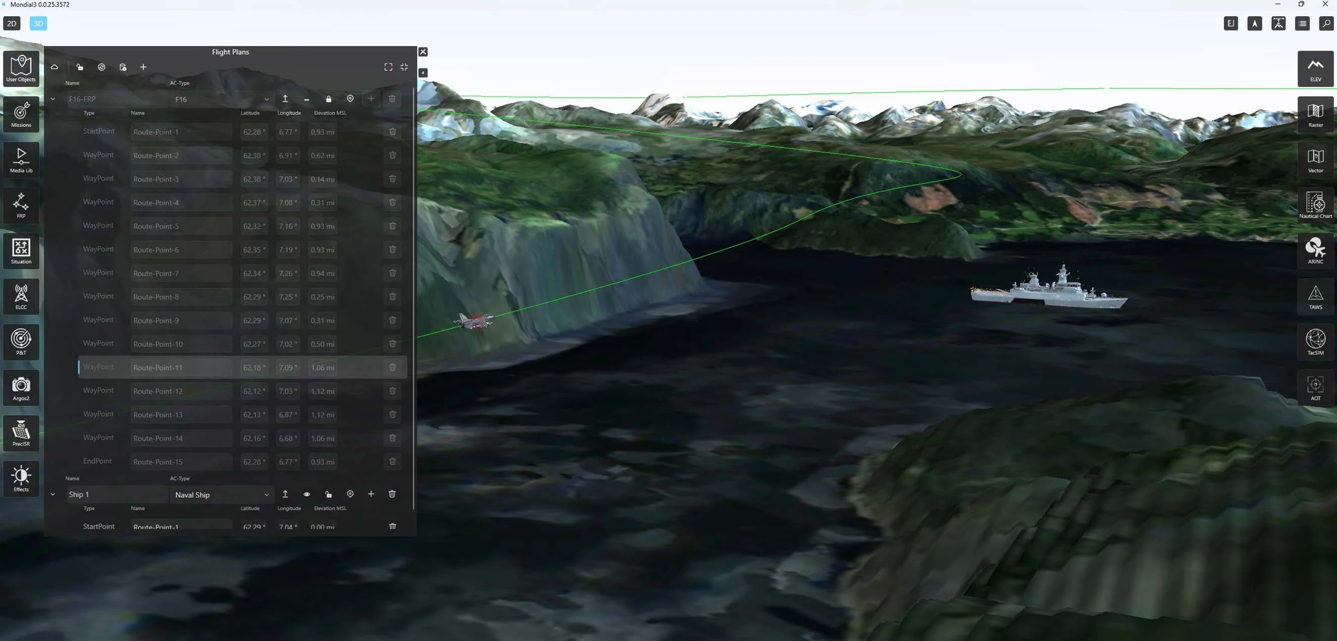
Task: Open the Missions panel
Action: click(21, 114)
